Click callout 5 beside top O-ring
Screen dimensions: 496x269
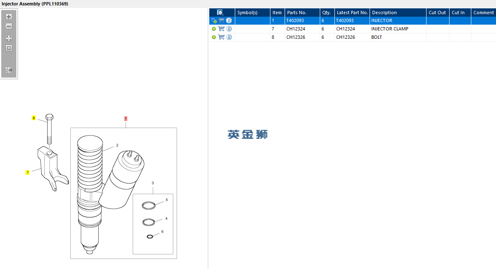click(167, 200)
